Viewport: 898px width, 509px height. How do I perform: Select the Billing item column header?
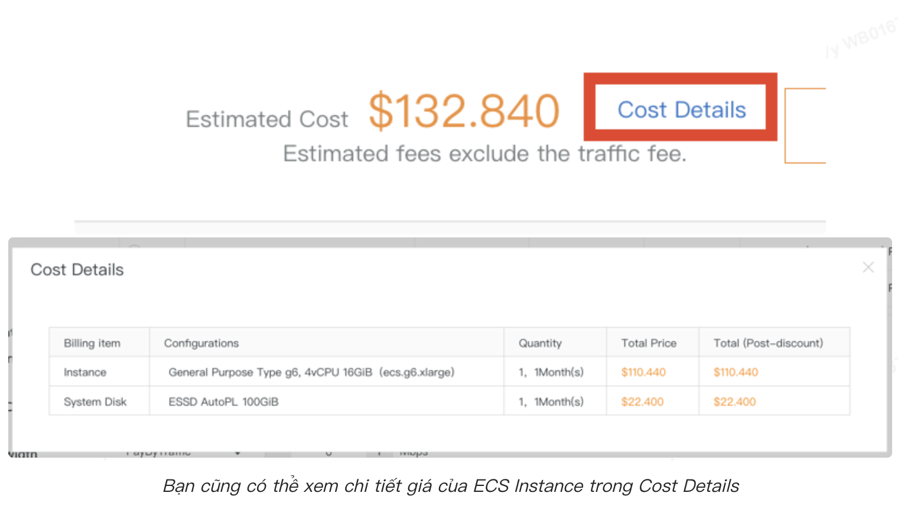click(x=92, y=342)
